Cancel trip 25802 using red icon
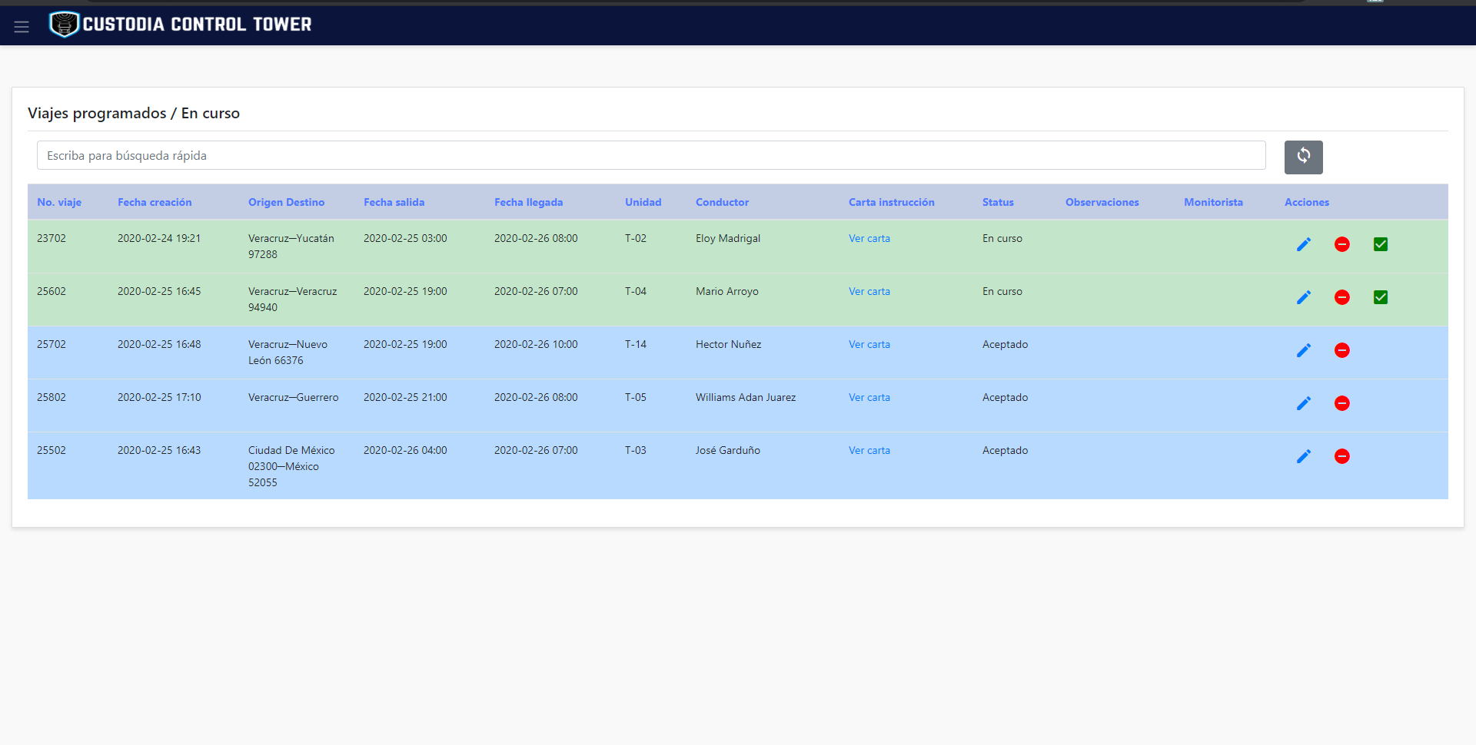 (1342, 403)
